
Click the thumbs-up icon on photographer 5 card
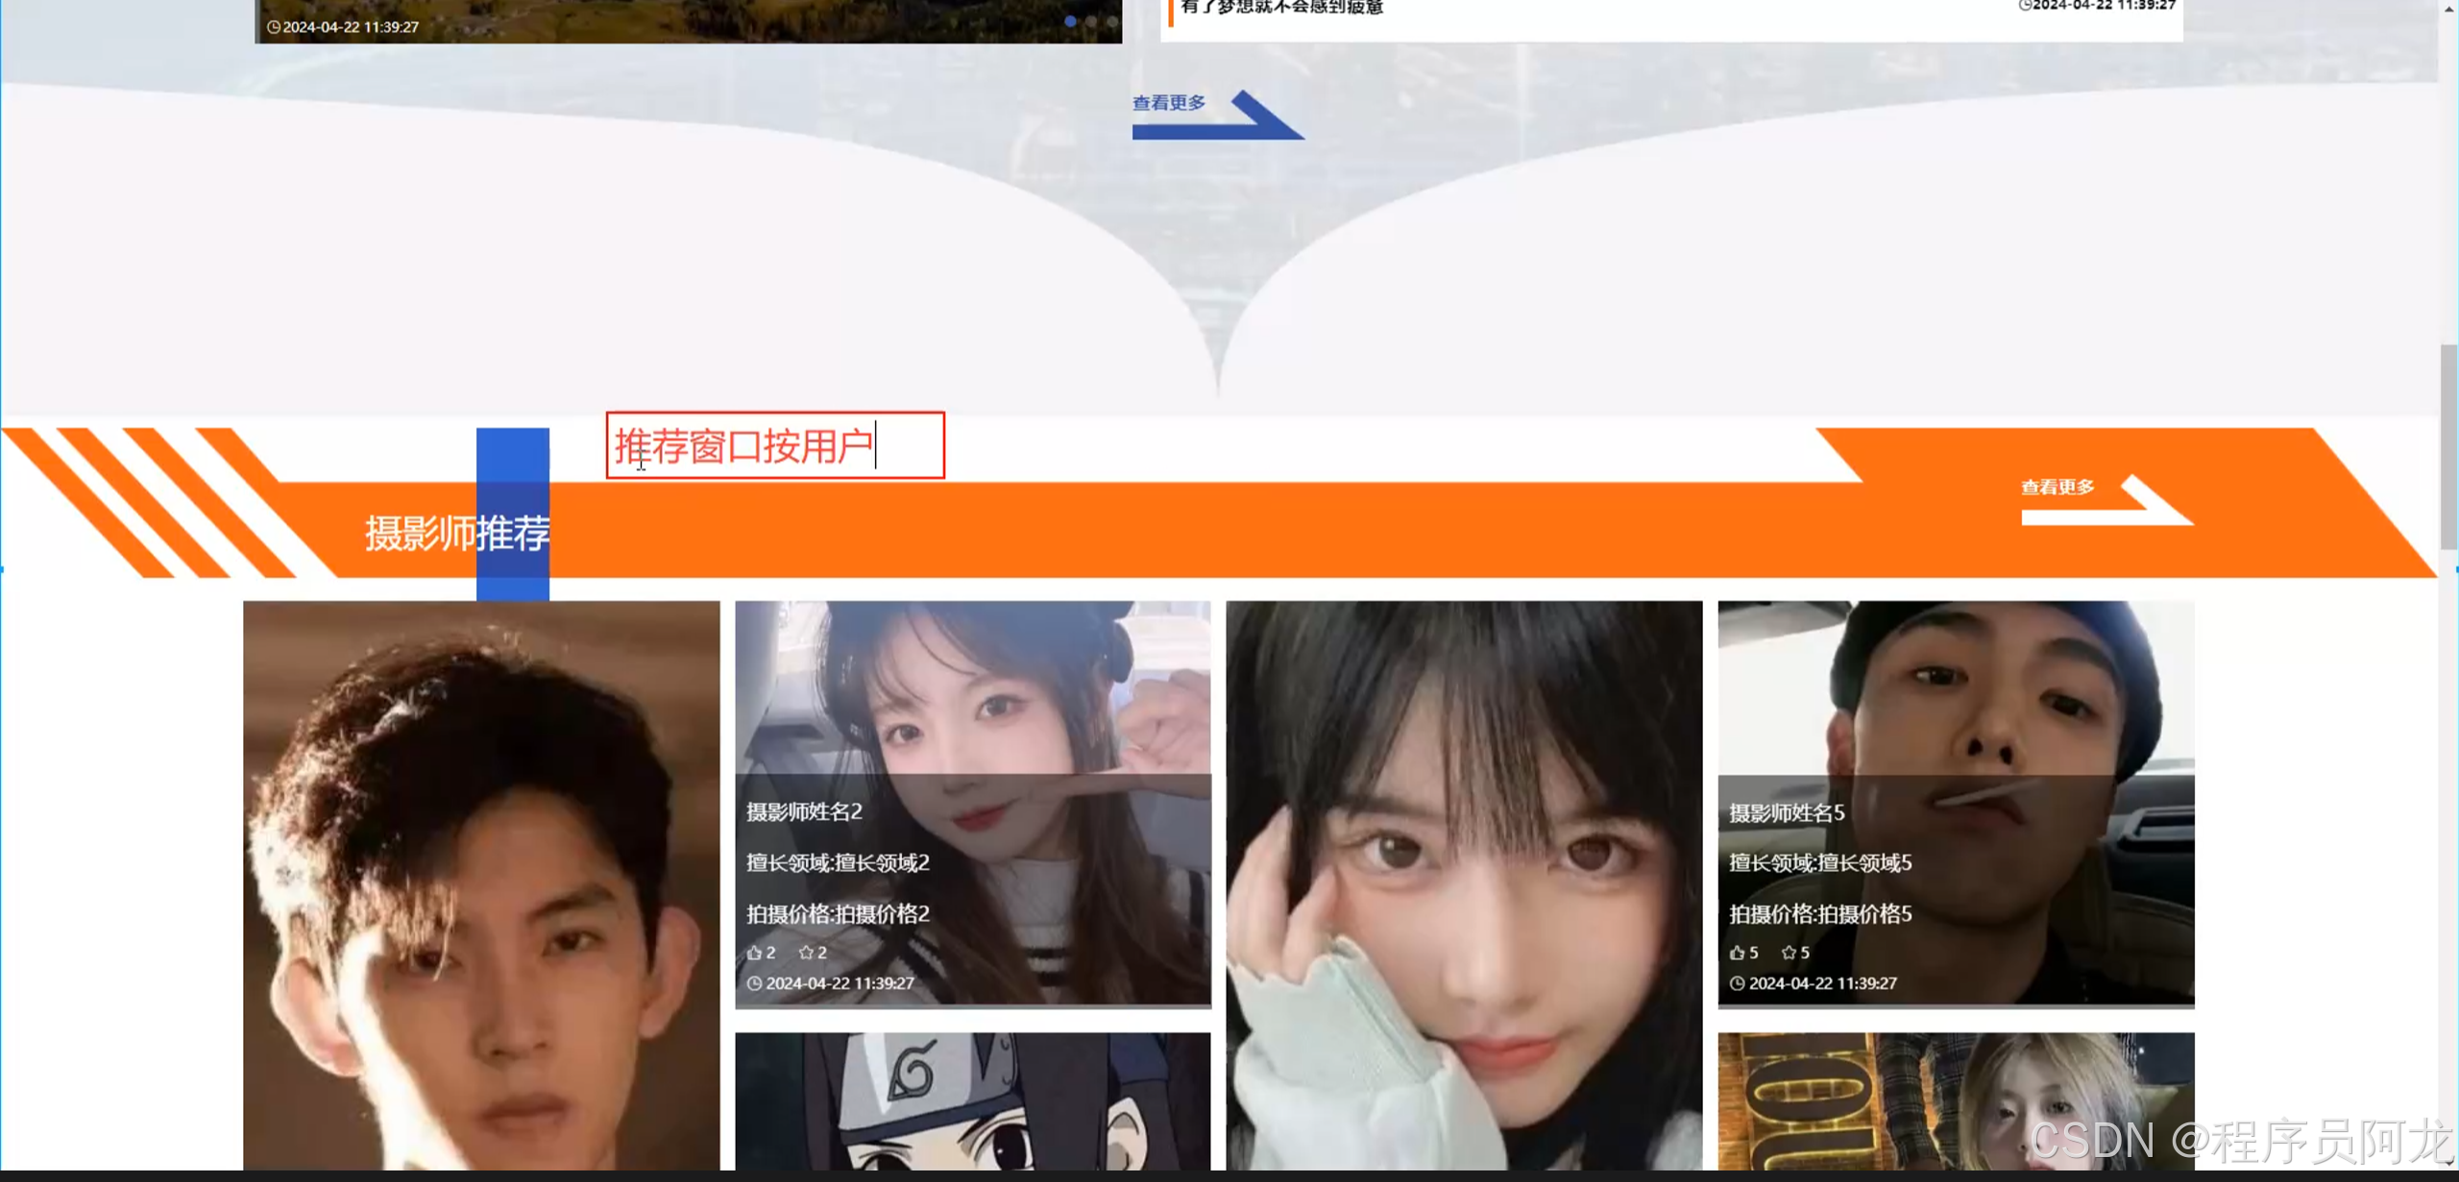pos(1737,953)
